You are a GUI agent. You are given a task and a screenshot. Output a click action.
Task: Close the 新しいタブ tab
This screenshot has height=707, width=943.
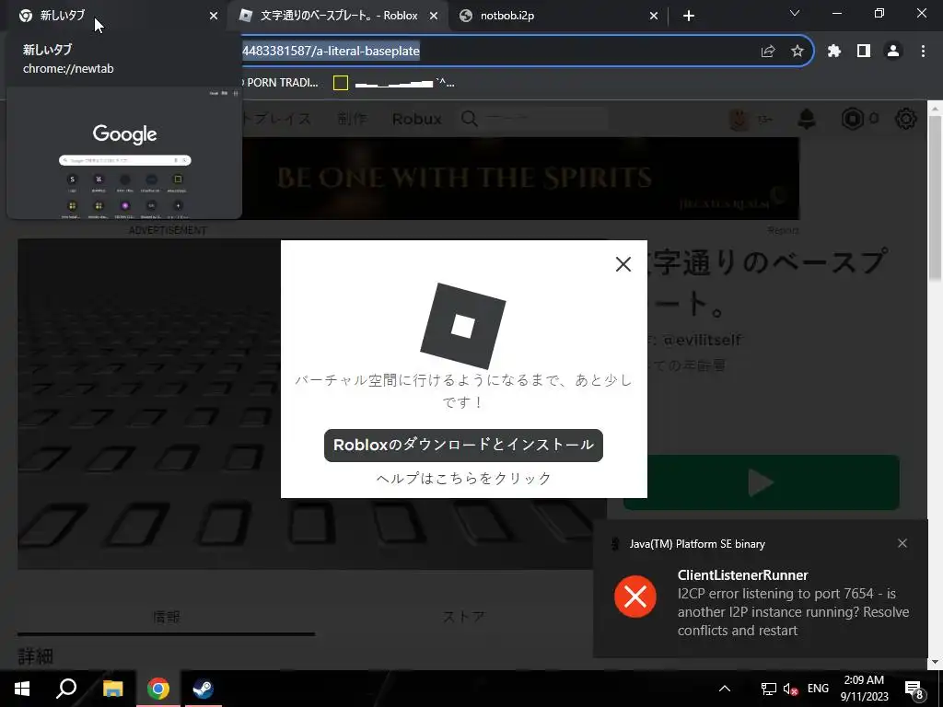click(x=214, y=16)
